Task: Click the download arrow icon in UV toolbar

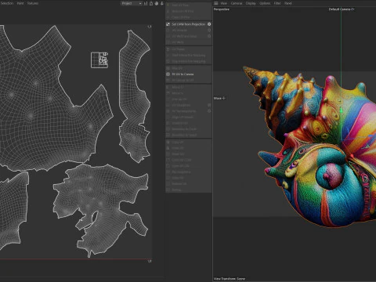Action: 162,3
